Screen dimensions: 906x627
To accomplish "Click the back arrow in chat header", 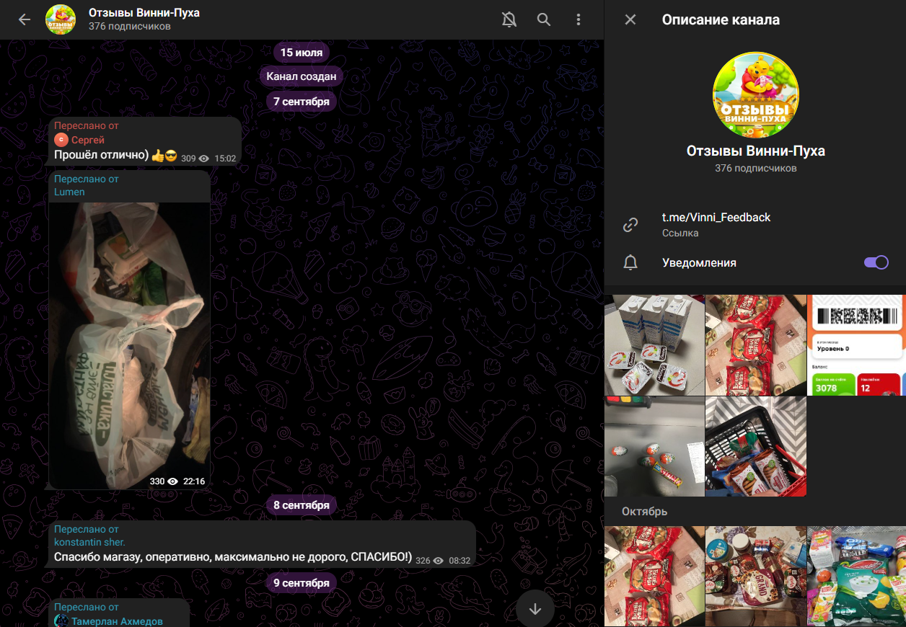I will point(25,20).
